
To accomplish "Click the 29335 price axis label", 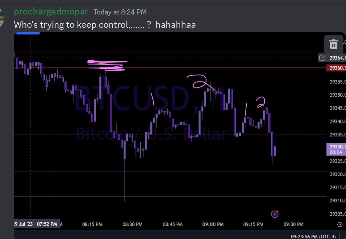I will coord(338,135).
